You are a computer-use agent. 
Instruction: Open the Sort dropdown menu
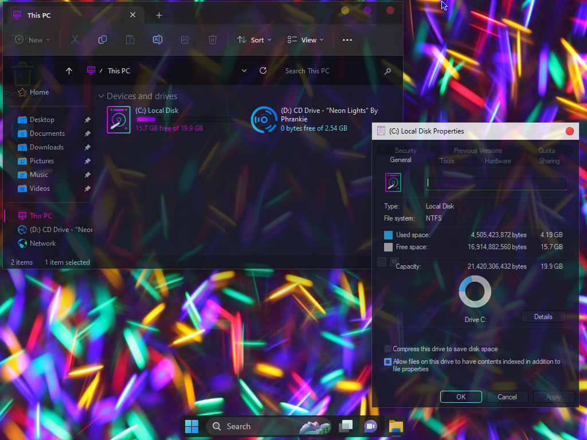click(x=254, y=40)
